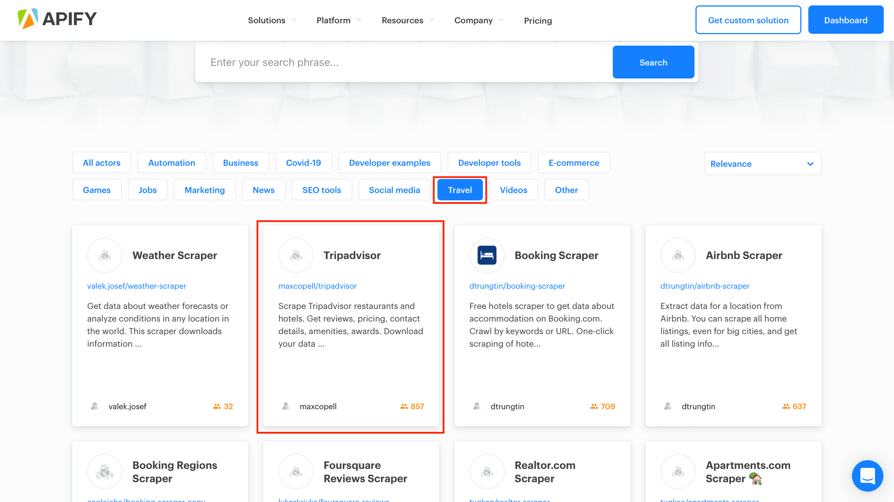Open maxcopell/tripadvisor link

coord(317,286)
